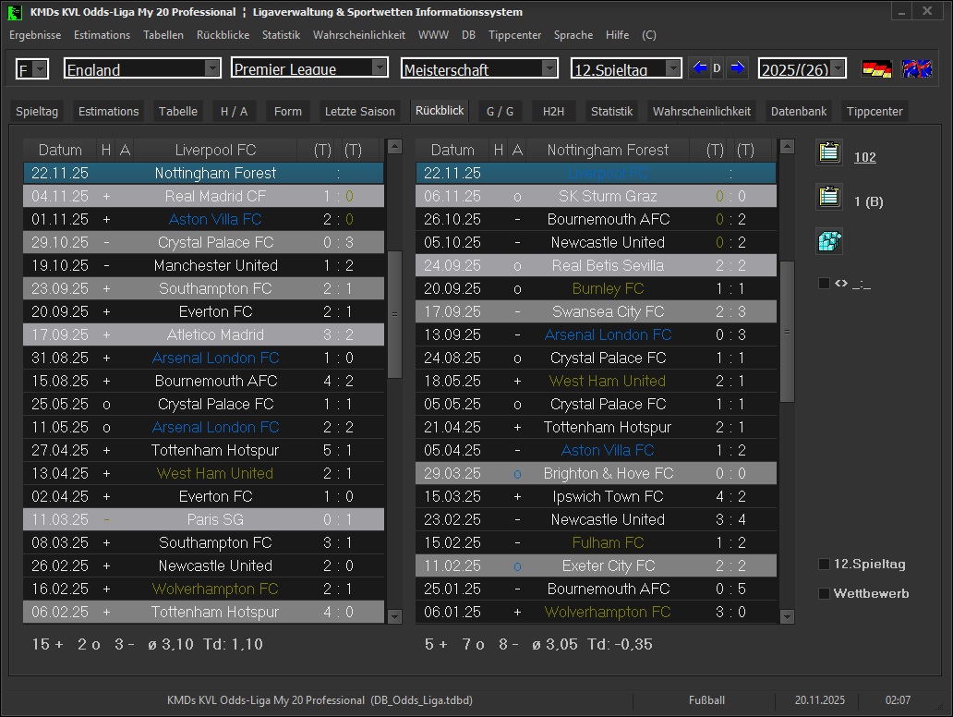This screenshot has width=953, height=717.
Task: Switch language with the German flag
Action: (876, 69)
